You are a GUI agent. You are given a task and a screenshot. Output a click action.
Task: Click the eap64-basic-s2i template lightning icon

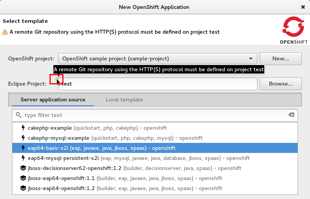pos(23,148)
